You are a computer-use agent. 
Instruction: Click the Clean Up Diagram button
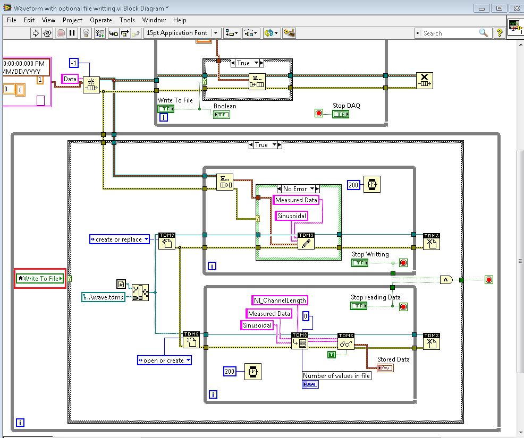289,33
